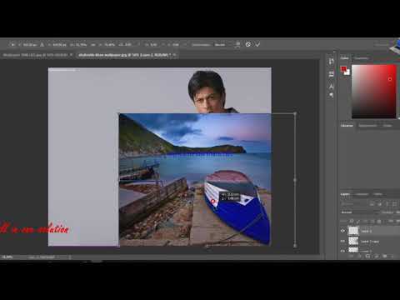The width and height of the screenshot is (400, 300).
Task: Toggle visibility of the bottom layer
Action: pos(342,250)
